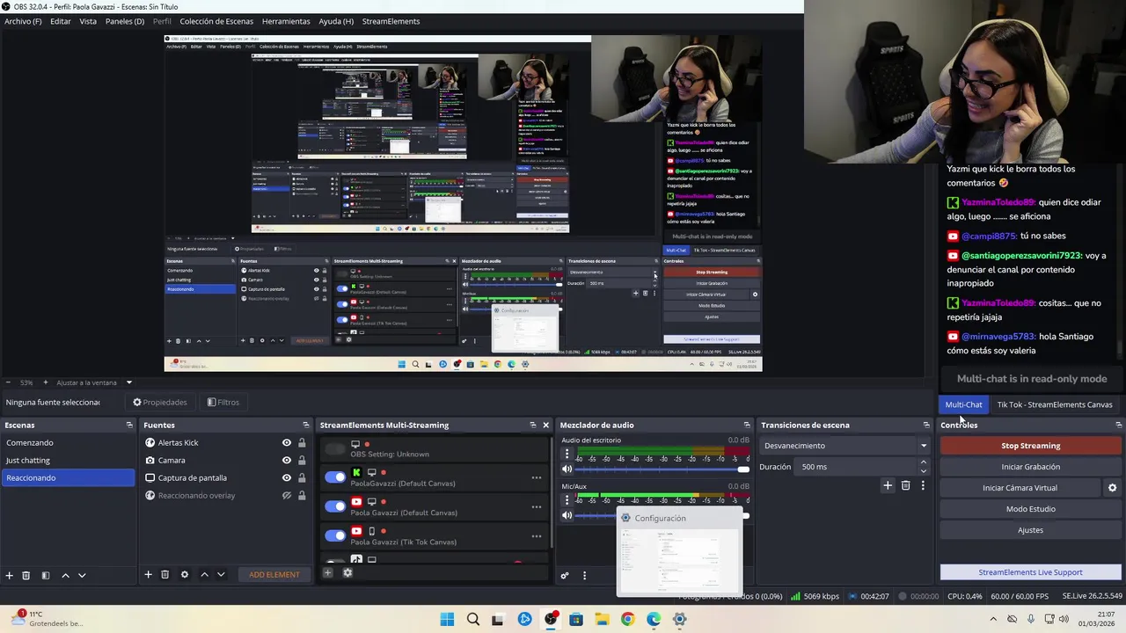The width and height of the screenshot is (1126, 633).
Task: Open Mic/Aux audio options menu
Action: coord(567,500)
